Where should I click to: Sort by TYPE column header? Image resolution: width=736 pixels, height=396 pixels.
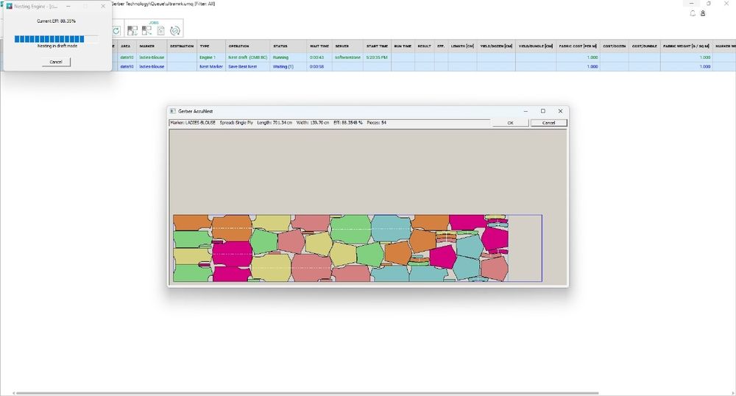[211, 46]
